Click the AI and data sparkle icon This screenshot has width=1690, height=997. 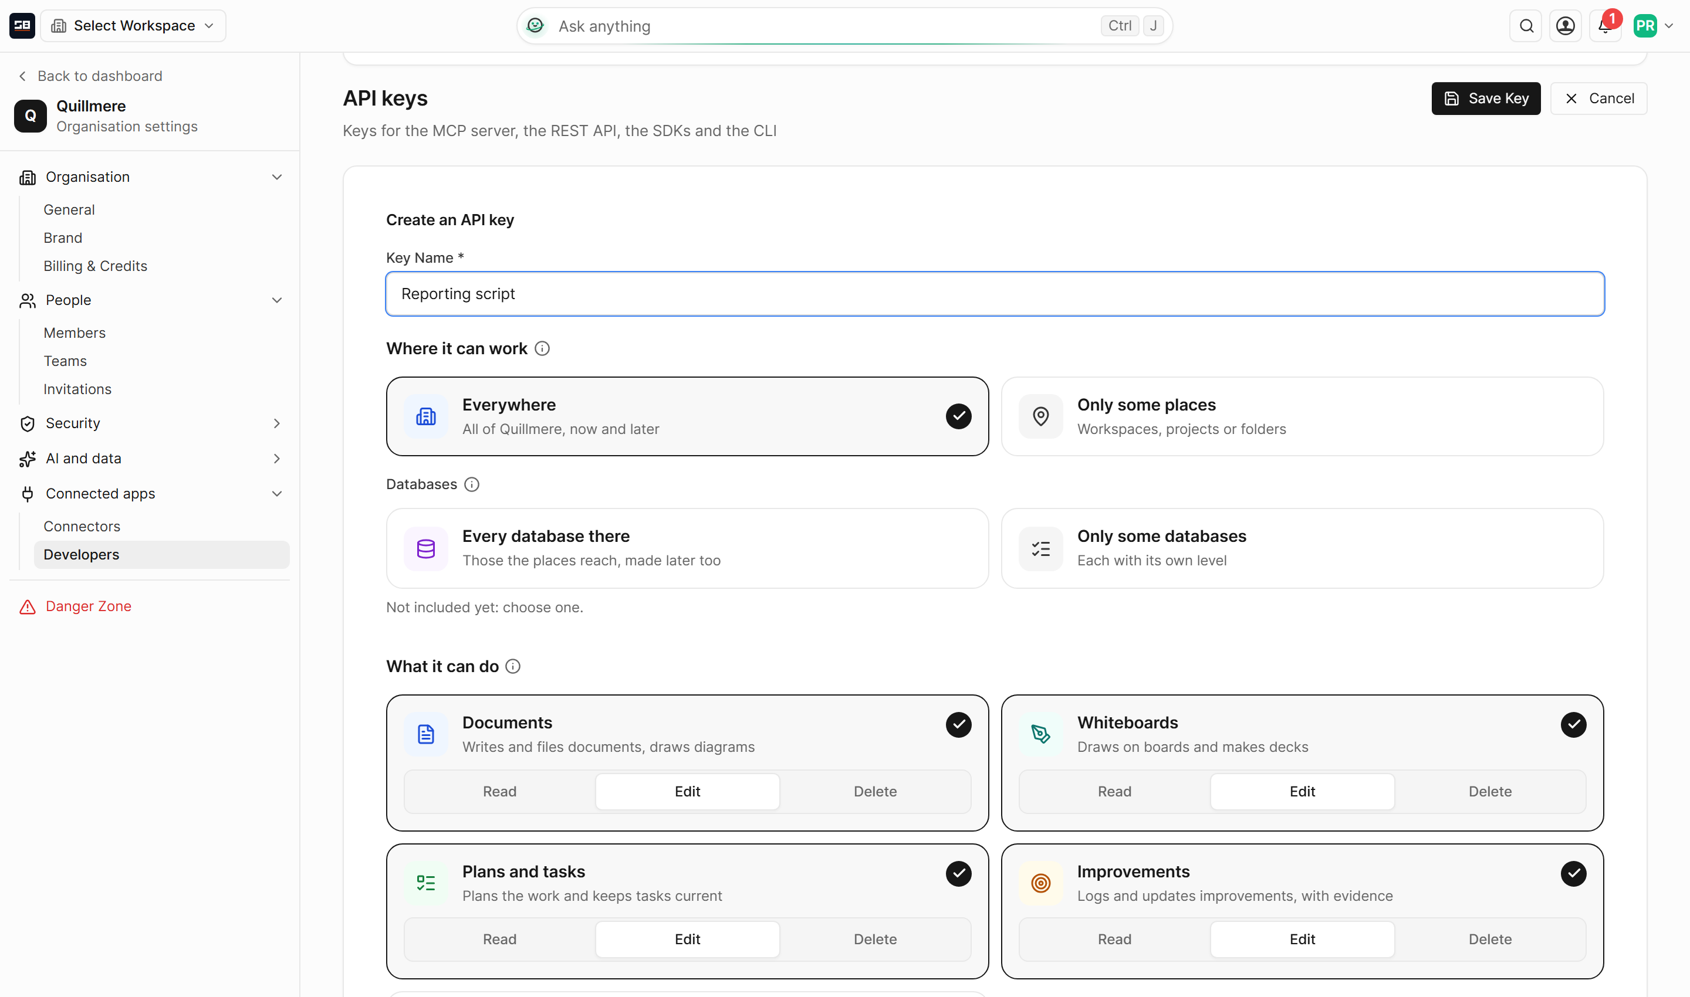(28, 459)
